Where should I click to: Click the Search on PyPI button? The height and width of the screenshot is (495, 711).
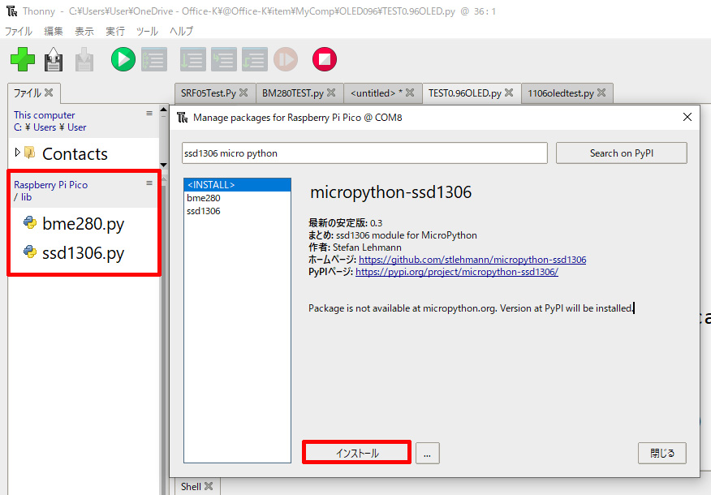[x=621, y=153]
